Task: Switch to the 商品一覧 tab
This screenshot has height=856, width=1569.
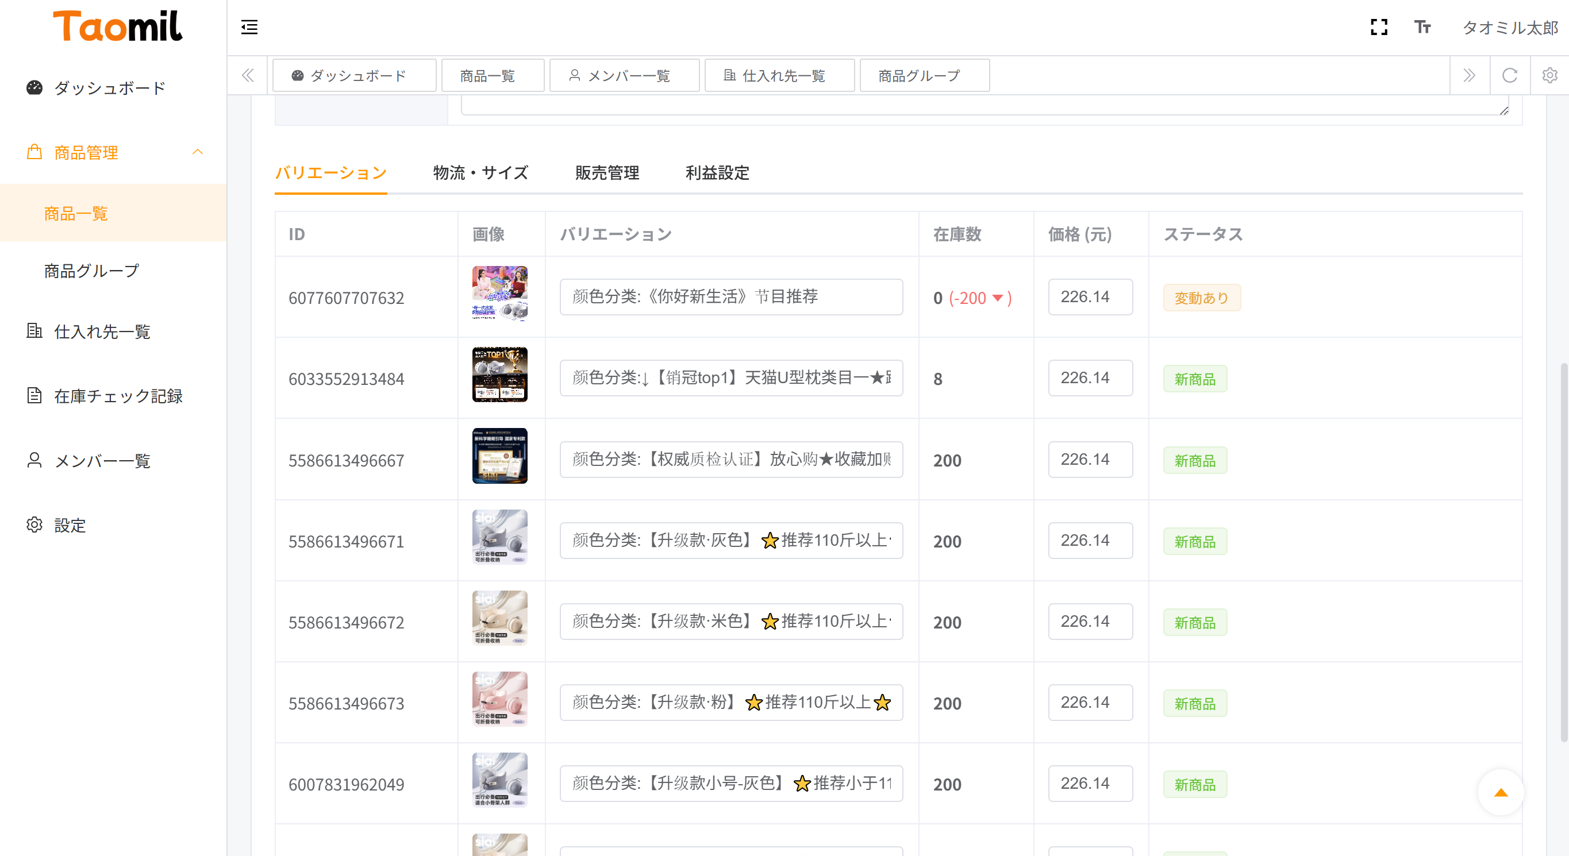Action: 493,75
